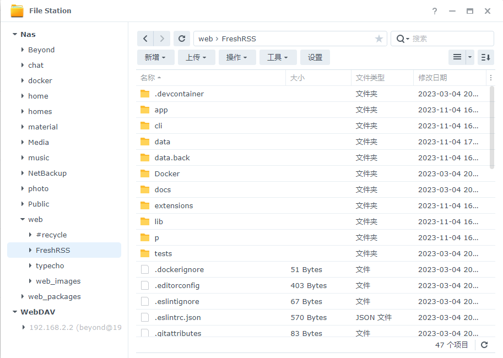Open the 新增 (Create) menu
Image resolution: width=503 pixels, height=358 pixels.
[155, 57]
